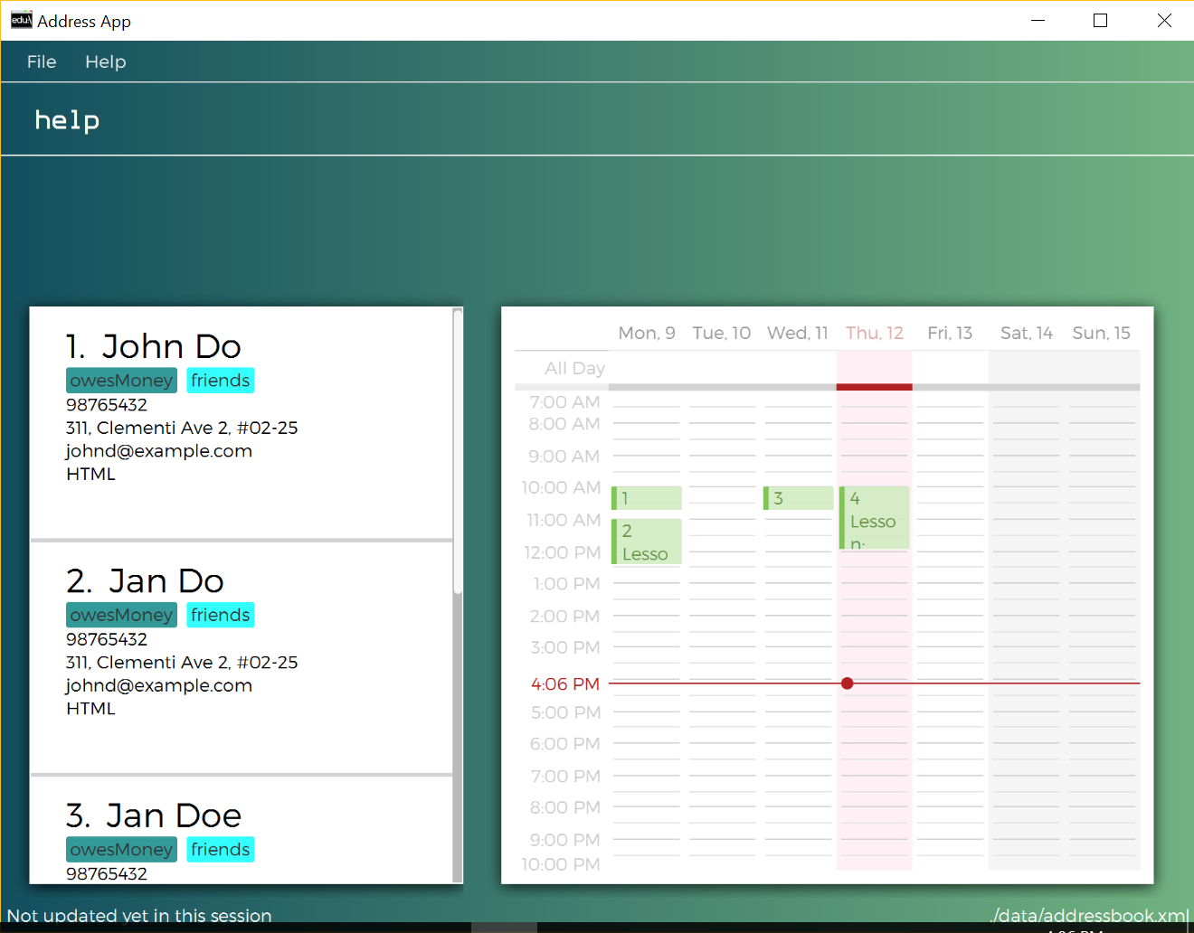Image resolution: width=1194 pixels, height=933 pixels.
Task: Click John Do's phone number 98765432
Action: click(x=107, y=405)
